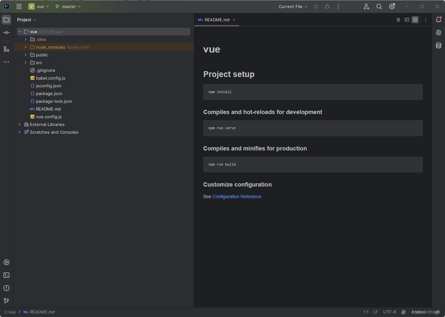Collapse the vue project root node
The width and height of the screenshot is (445, 317).
(x=19, y=31)
